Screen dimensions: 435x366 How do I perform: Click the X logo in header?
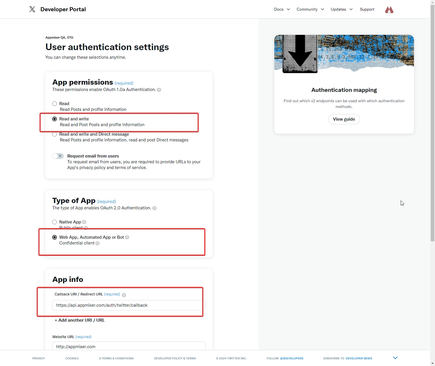coord(32,9)
